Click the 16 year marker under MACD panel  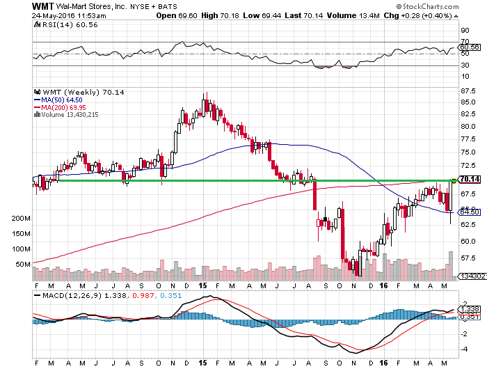coord(384,363)
